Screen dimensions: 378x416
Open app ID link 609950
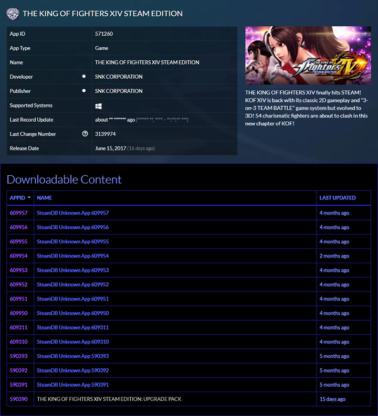point(18,313)
